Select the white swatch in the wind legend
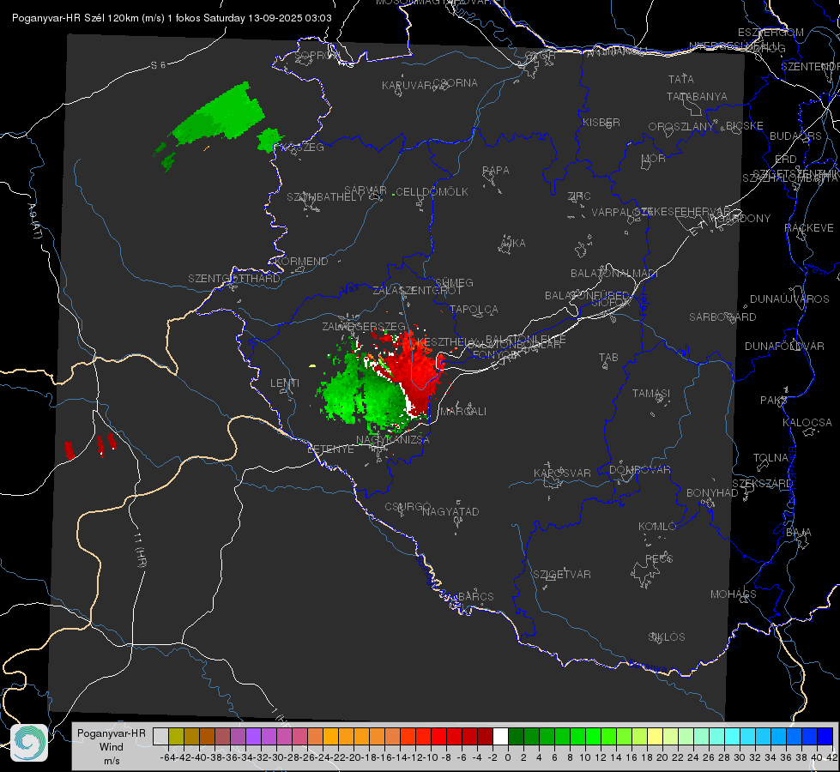 point(500,736)
